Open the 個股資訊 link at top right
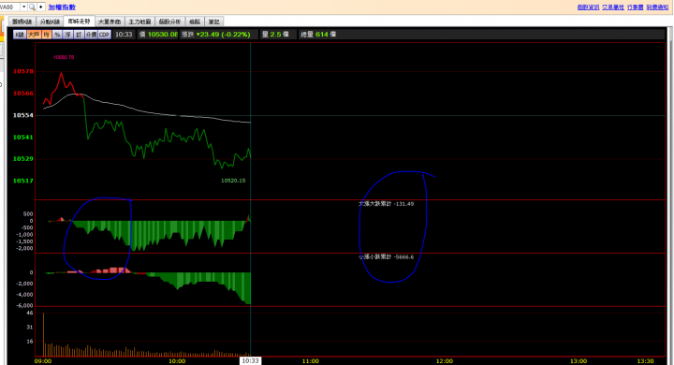Viewport: 674px width, 365px height. (588, 7)
